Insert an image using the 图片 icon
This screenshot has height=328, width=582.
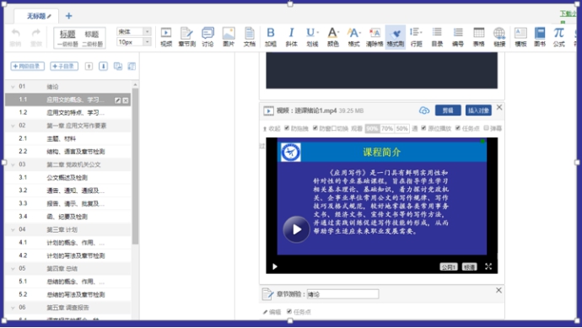click(x=229, y=37)
